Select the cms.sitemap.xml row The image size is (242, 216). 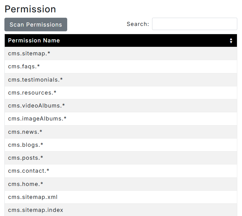pos(121,197)
